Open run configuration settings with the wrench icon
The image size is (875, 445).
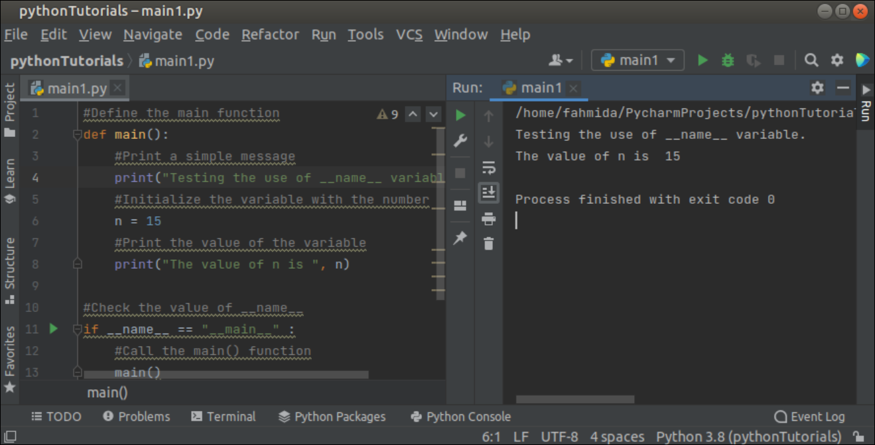(x=460, y=140)
